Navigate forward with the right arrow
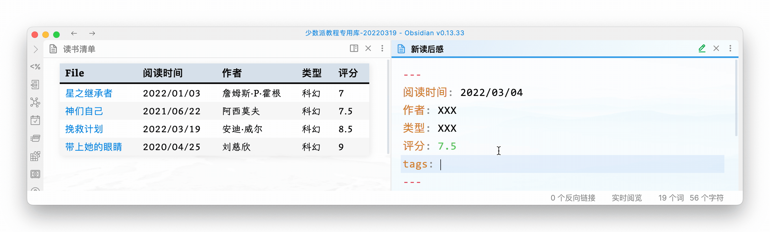The image size is (770, 232). pyautogui.click(x=92, y=33)
